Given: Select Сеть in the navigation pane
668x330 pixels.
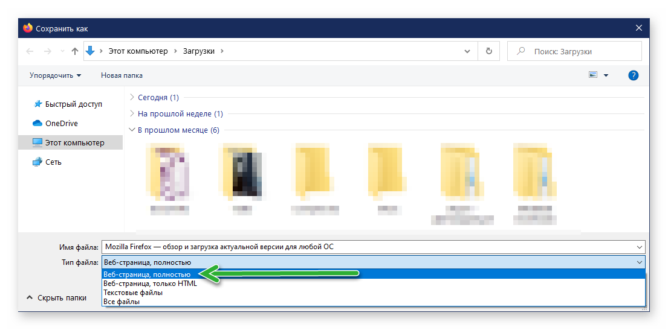Looking at the screenshot, I should (53, 162).
